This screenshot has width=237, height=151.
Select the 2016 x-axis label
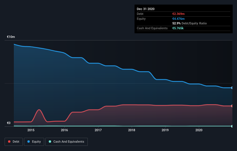pos(64,130)
